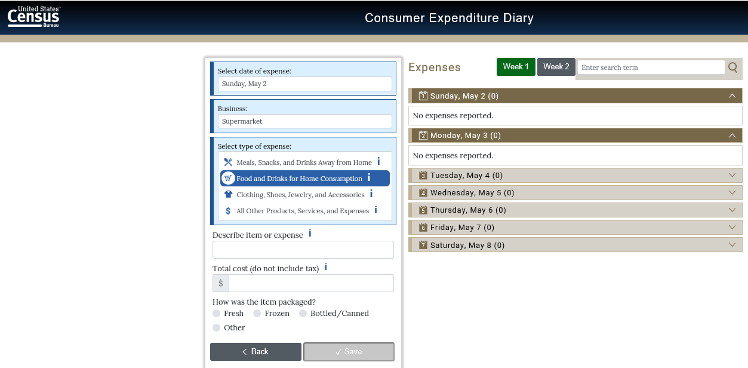748x368 pixels.
Task: Select the Frozen packaging option
Action: point(257,314)
